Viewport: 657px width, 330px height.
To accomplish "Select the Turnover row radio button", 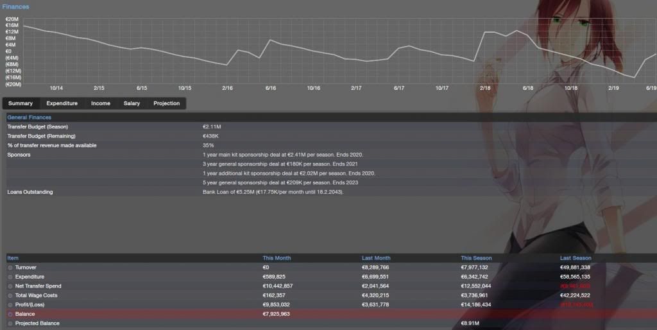I will 10,268.
